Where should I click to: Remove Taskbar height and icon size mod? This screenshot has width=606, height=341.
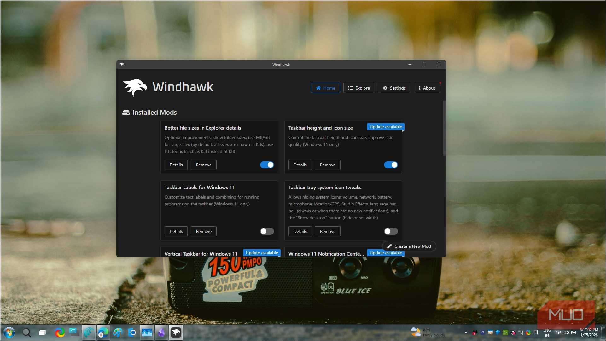pyautogui.click(x=328, y=165)
